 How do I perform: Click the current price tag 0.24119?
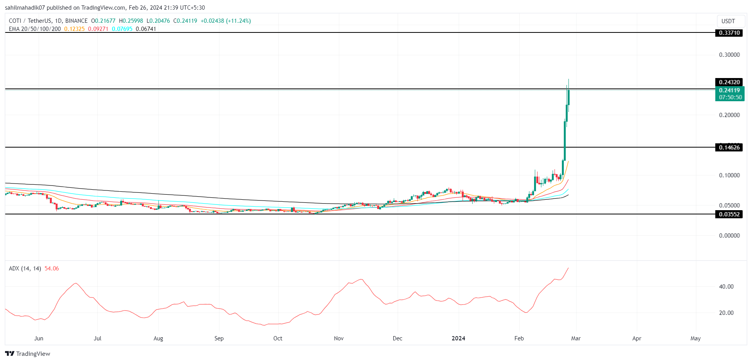click(x=730, y=90)
